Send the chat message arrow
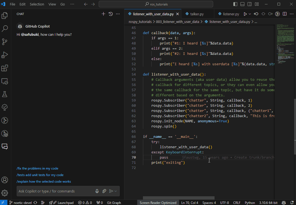Screen dimensions: 296x205 [x=111, y=191]
